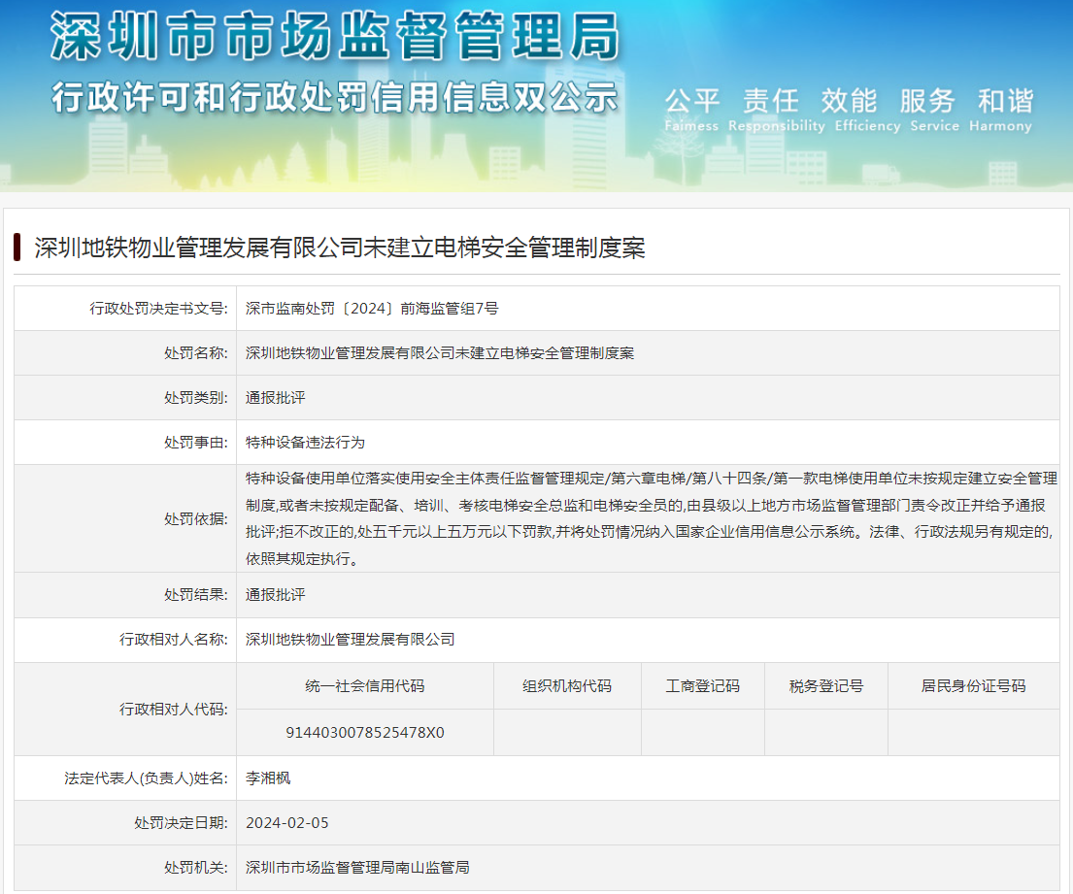
Task: Click the 居民身份证号码 column header
Action: (x=973, y=685)
